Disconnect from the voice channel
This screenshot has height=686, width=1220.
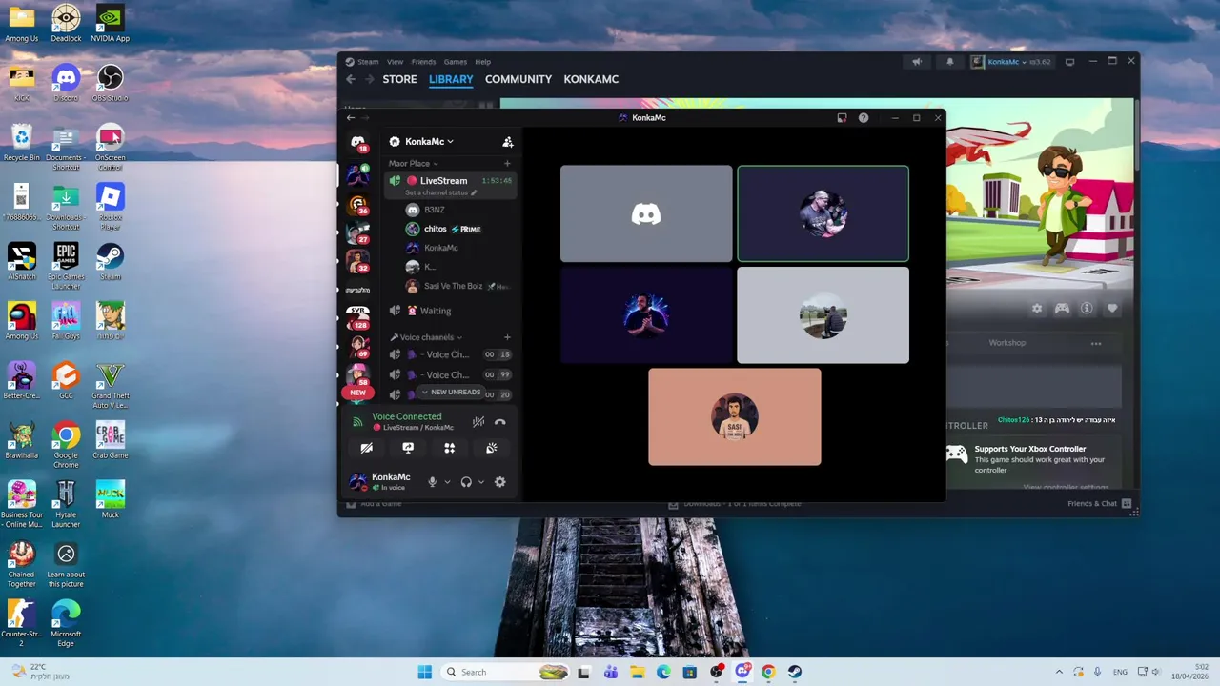point(500,422)
